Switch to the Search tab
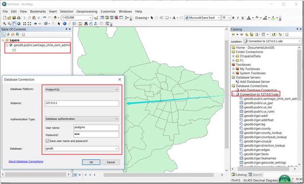This screenshot has width=304, height=184. coord(255,175)
